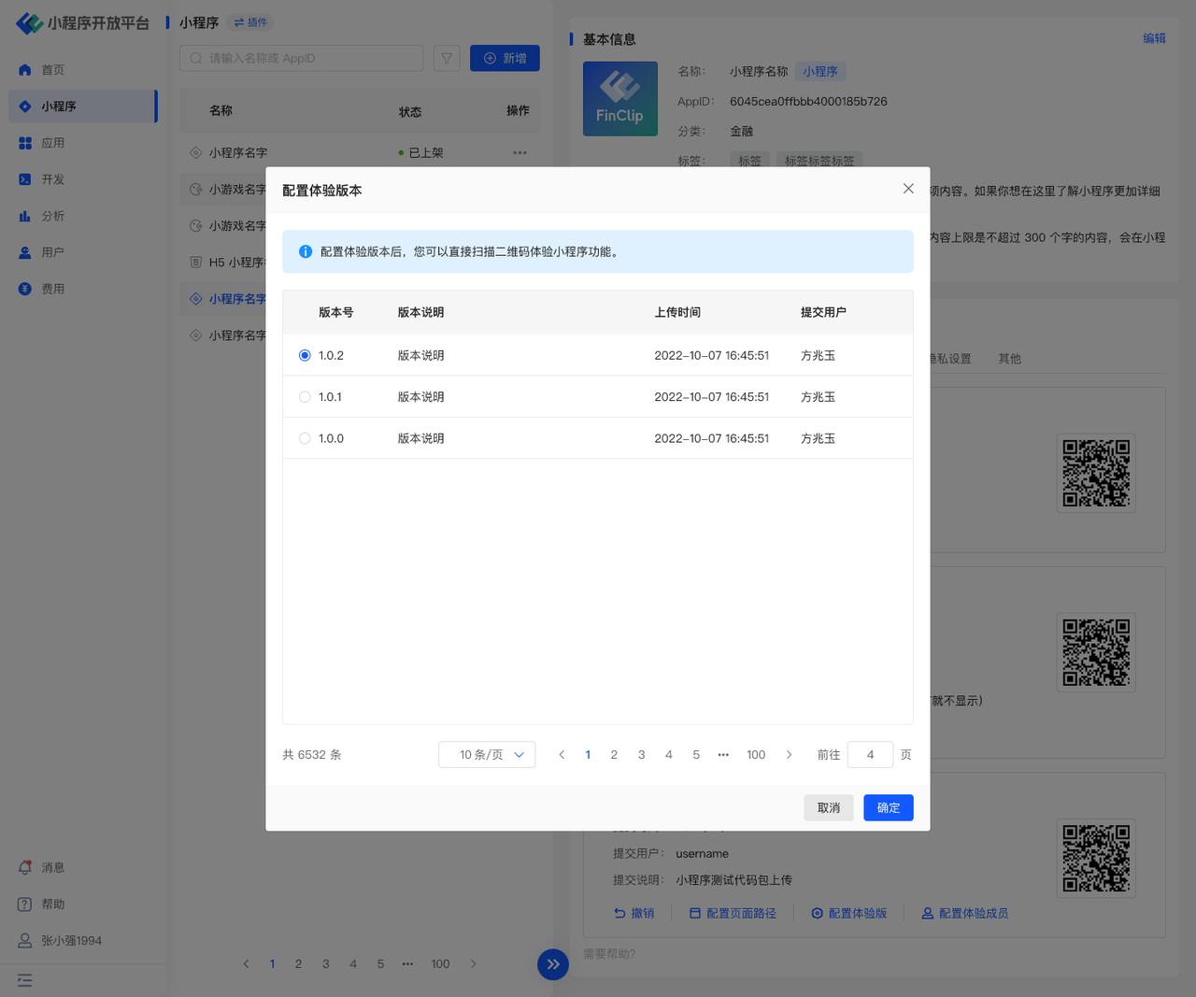Click the filter funnel icon
Screen dimensions: 1196x997
(x=447, y=58)
